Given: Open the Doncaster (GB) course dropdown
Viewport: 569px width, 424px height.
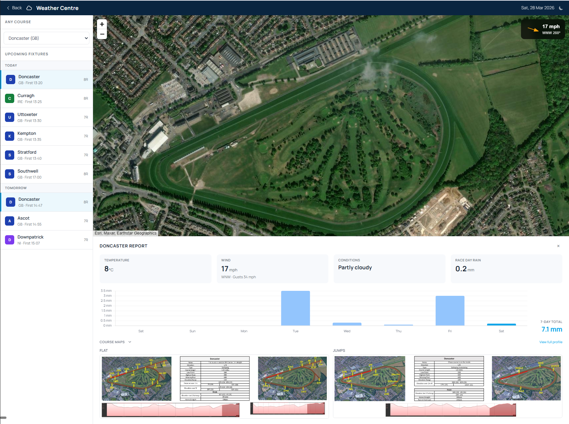Looking at the screenshot, I should [47, 38].
